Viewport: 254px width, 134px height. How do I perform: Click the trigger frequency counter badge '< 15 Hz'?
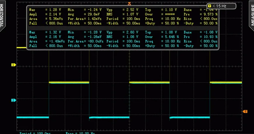coord(222,6)
